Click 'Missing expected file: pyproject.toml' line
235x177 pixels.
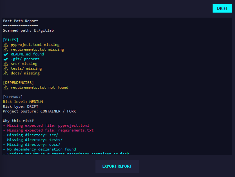[x=46, y=126]
